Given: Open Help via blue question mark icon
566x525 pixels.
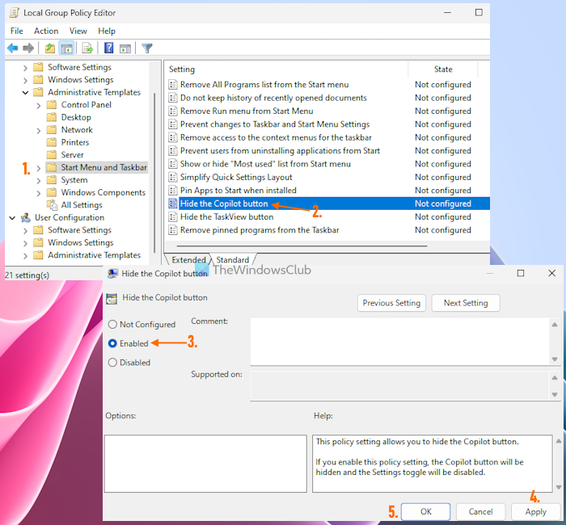Looking at the screenshot, I should [108, 48].
